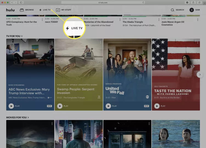Open the Swamp People: Serpent Invasion title
This screenshot has width=206, height=148.
(76, 91)
